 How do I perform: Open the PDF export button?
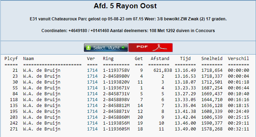(x=150, y=48)
